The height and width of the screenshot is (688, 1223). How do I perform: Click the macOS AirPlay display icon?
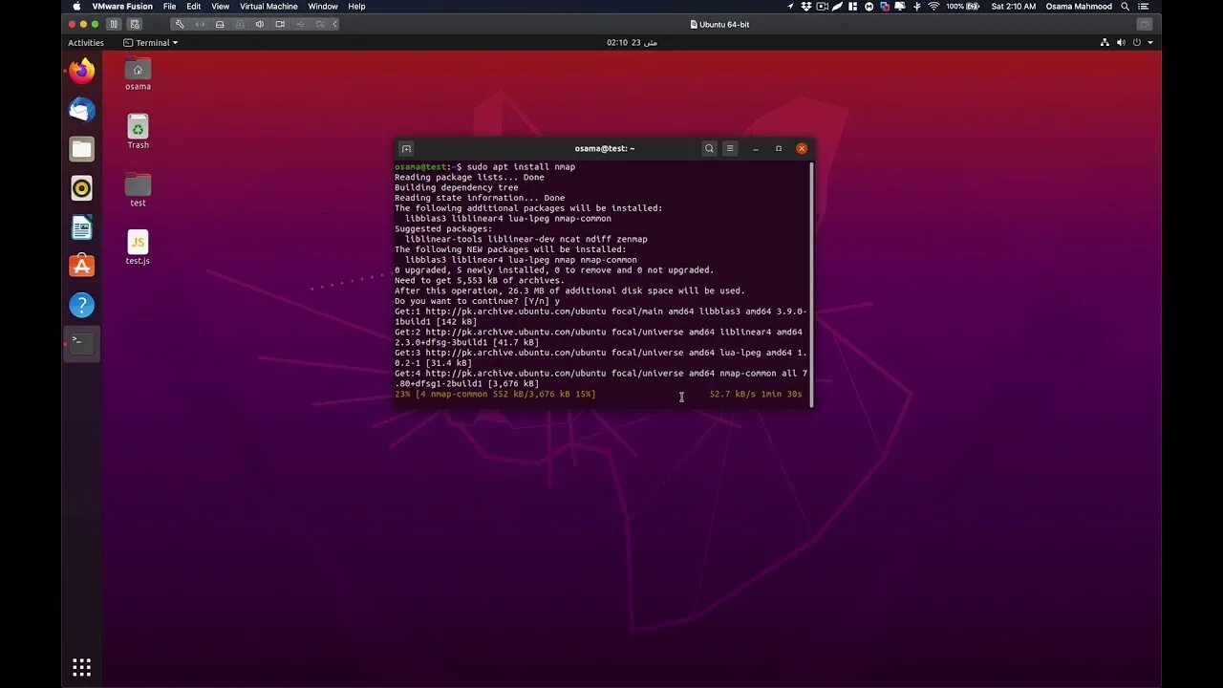click(x=900, y=7)
